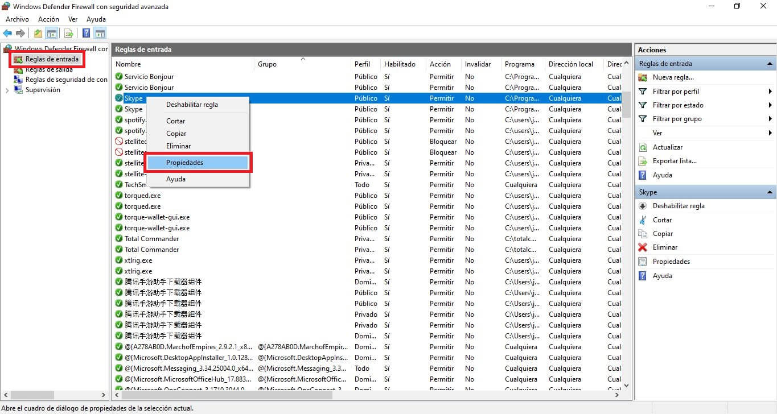This screenshot has height=414, width=777.
Task: Go back with the blue arrow toolbar icon
Action: click(7, 34)
